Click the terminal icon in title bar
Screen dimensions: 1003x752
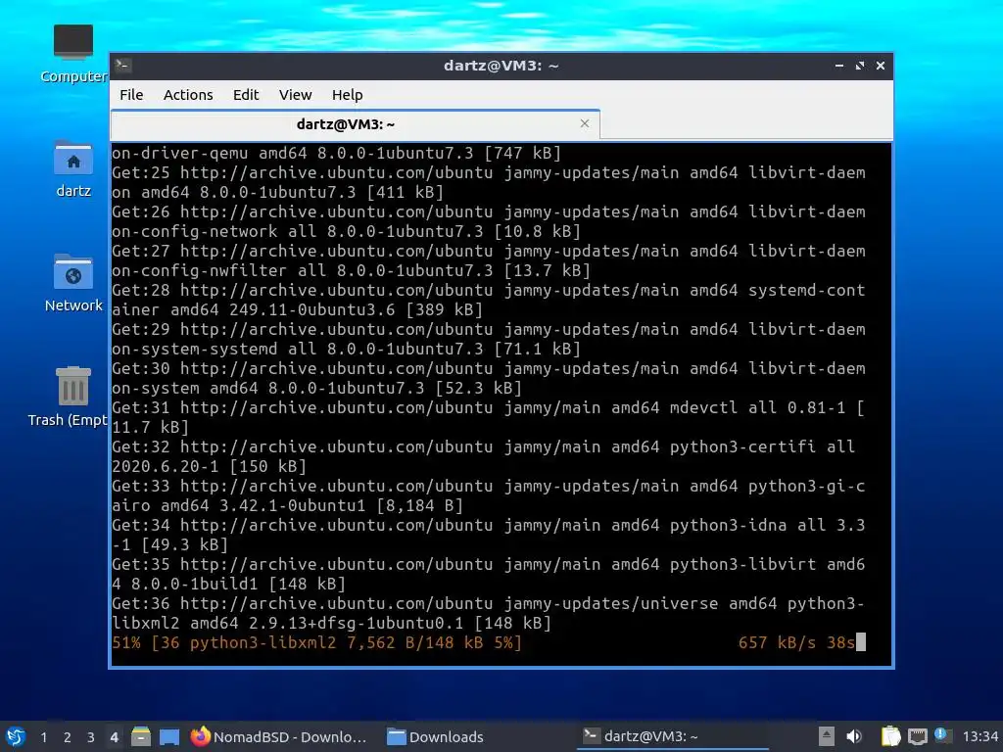tap(122, 66)
